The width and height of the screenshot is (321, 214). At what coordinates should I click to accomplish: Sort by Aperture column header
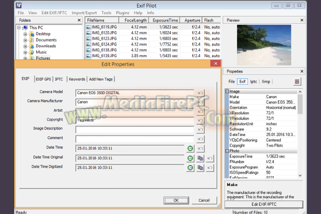(191, 20)
